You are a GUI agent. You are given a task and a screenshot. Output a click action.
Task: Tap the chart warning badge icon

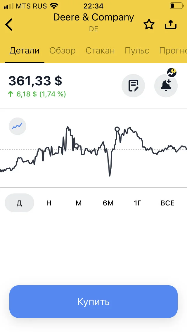172,72
